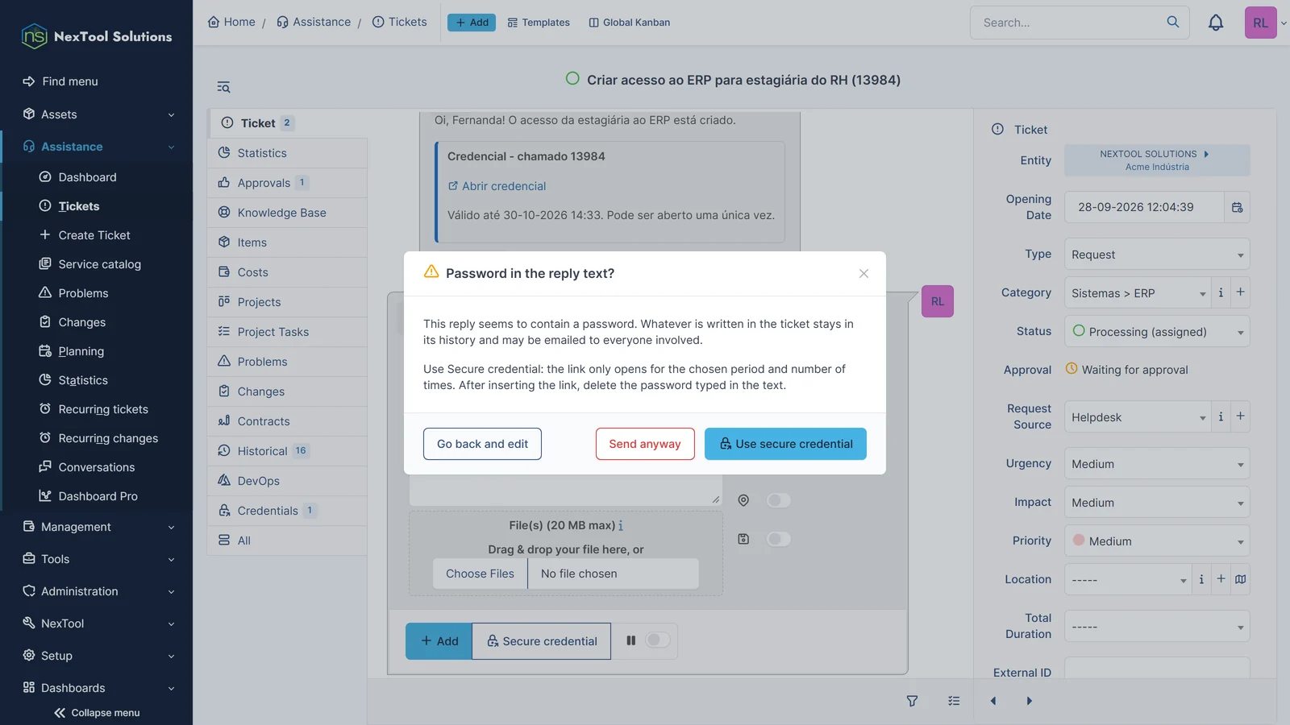Toggle the switch next to save icon
This screenshot has height=725, width=1290.
point(778,539)
